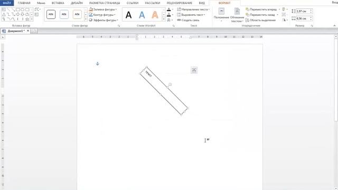Apply the first black outline shape style
Screen dimensions: 338x190
click(51, 14)
